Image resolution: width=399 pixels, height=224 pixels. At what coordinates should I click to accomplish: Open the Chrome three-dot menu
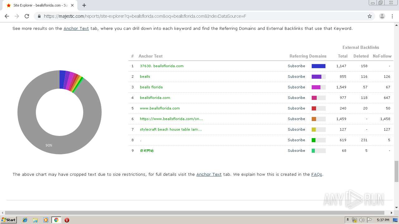pyautogui.click(x=392, y=16)
